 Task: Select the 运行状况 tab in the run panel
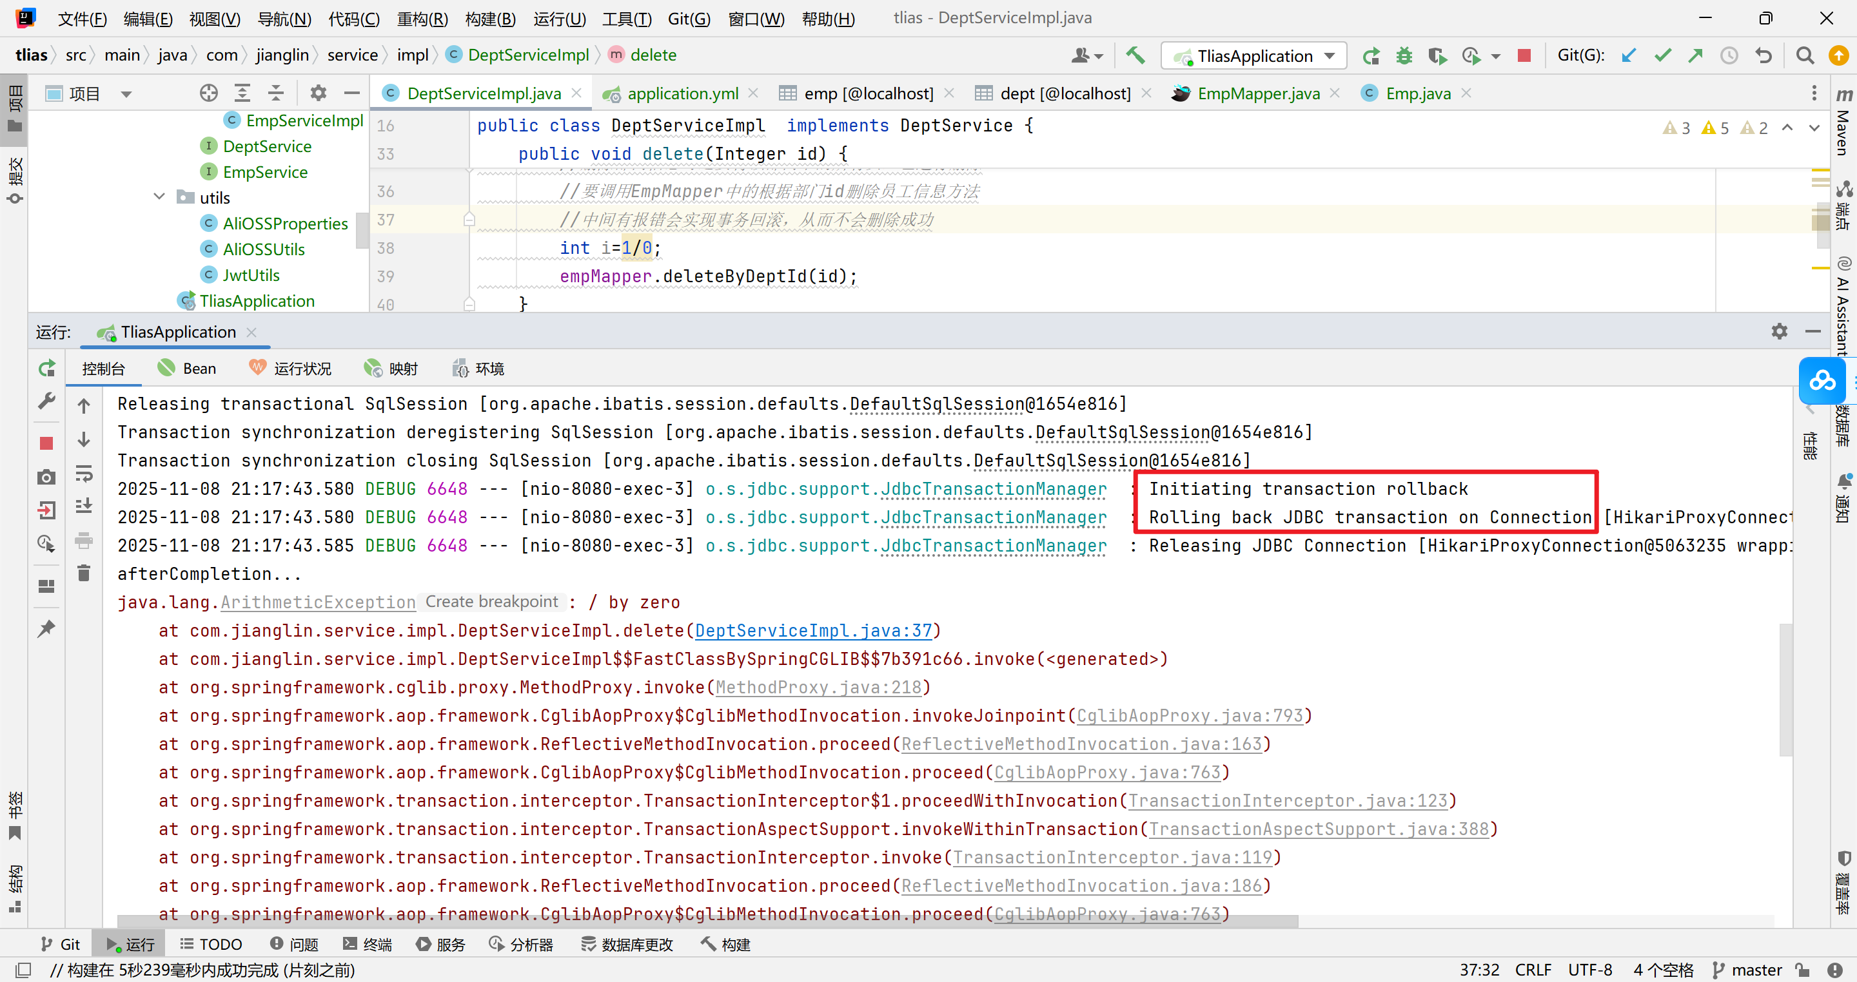coord(291,369)
